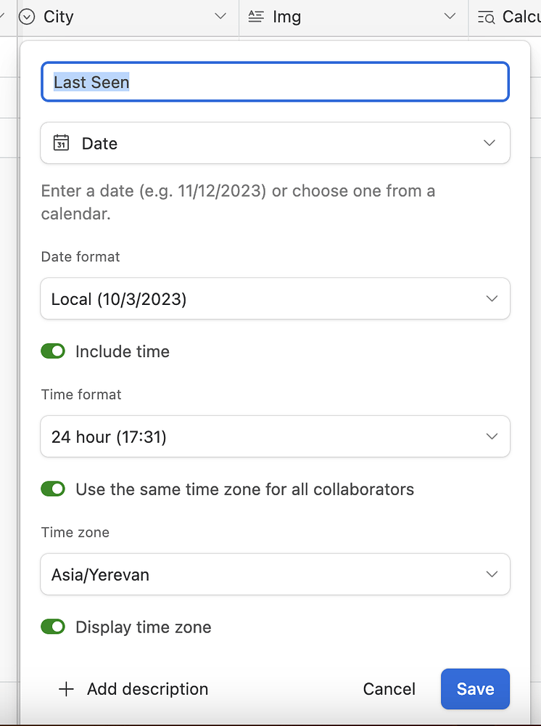Screen dimensions: 541x726
Task: Cancel editing the field settings
Action: point(389,688)
